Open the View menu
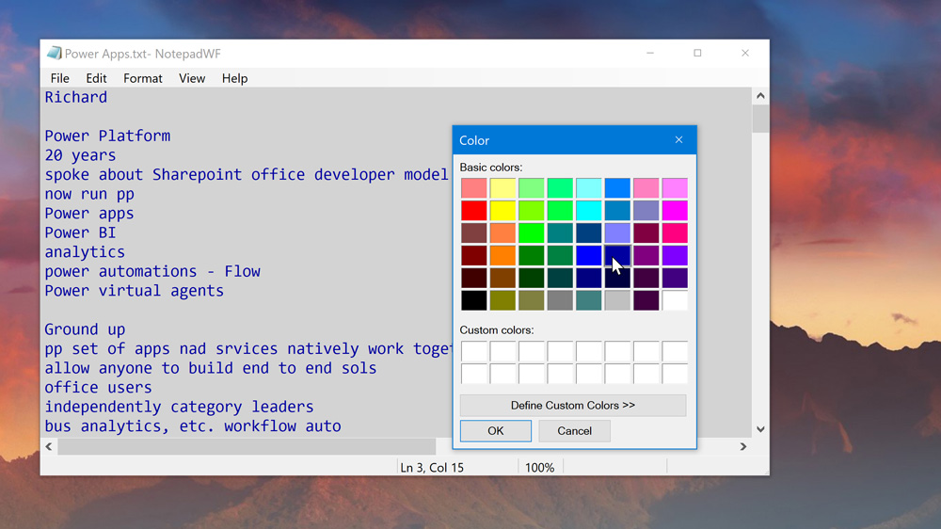Viewport: 941px width, 529px height. pos(192,78)
